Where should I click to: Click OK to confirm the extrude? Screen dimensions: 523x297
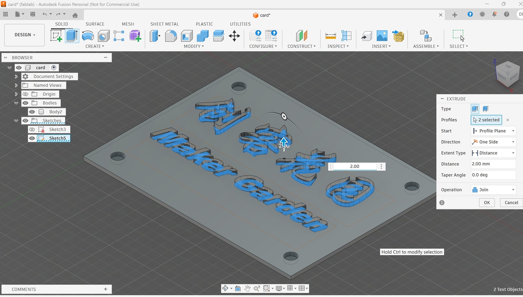coord(487,202)
